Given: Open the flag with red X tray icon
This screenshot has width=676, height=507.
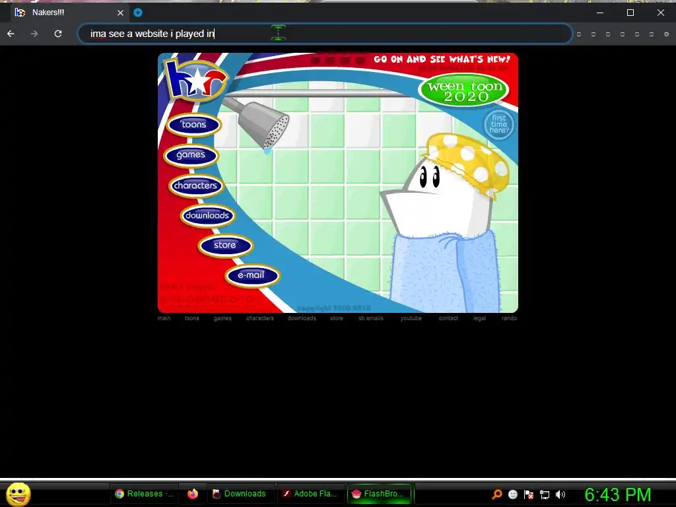Looking at the screenshot, I should point(529,494).
